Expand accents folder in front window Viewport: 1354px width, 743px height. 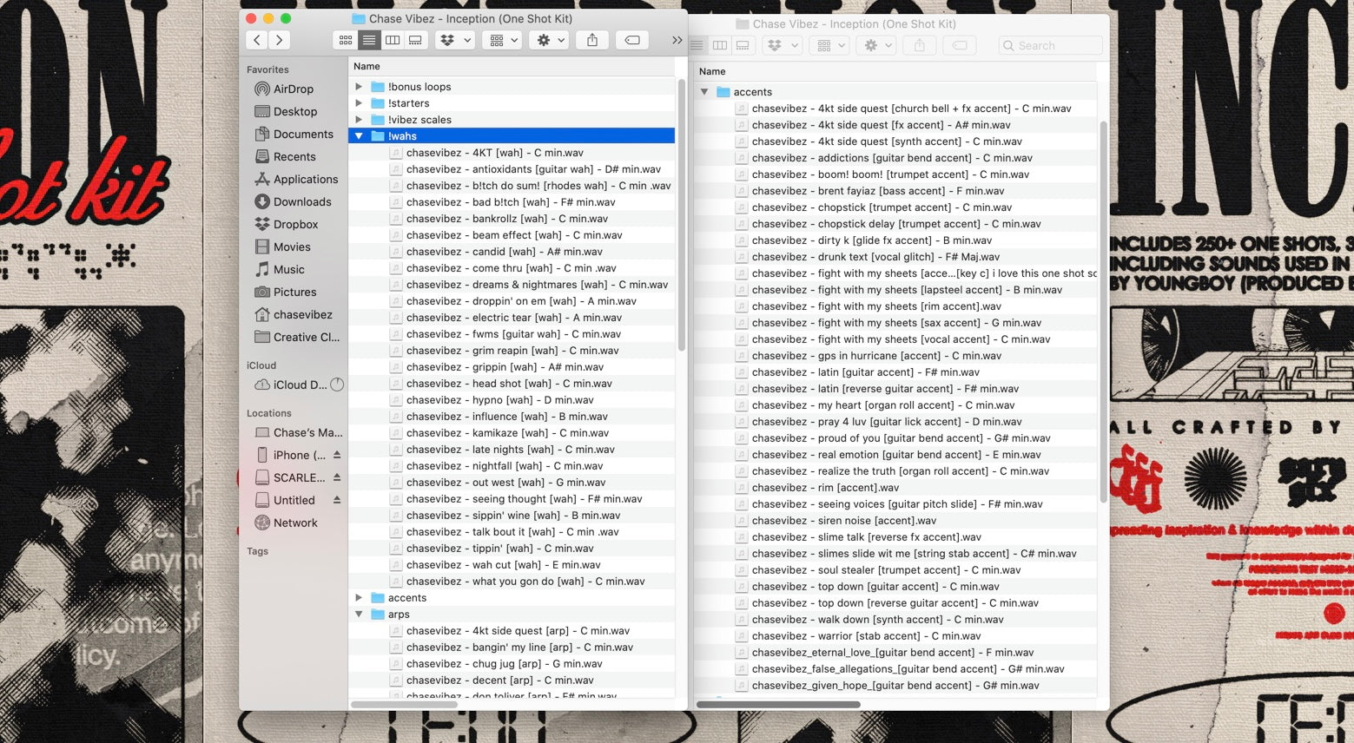coord(359,598)
